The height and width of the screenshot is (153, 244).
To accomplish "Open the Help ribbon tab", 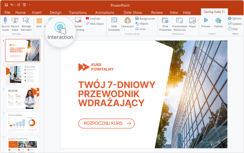I will (x=187, y=13).
